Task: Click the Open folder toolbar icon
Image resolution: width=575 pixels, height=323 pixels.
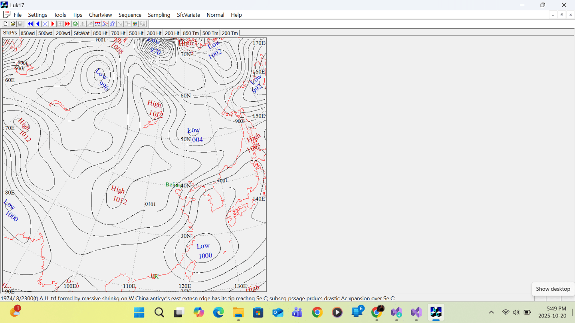Action: [x=13, y=24]
